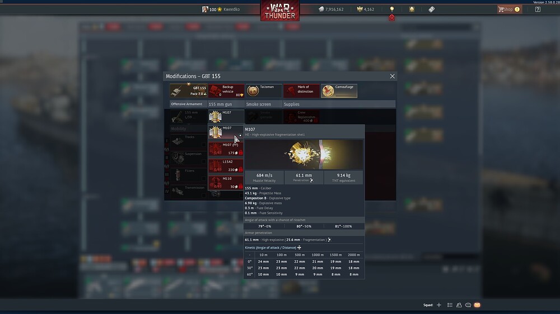This screenshot has width=560, height=314.
Task: Select the Smoke grenade modification
Action: 264,116
